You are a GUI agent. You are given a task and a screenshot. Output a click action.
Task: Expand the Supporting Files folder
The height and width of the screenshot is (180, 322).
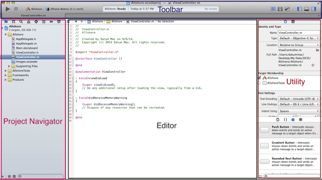(x=9, y=66)
